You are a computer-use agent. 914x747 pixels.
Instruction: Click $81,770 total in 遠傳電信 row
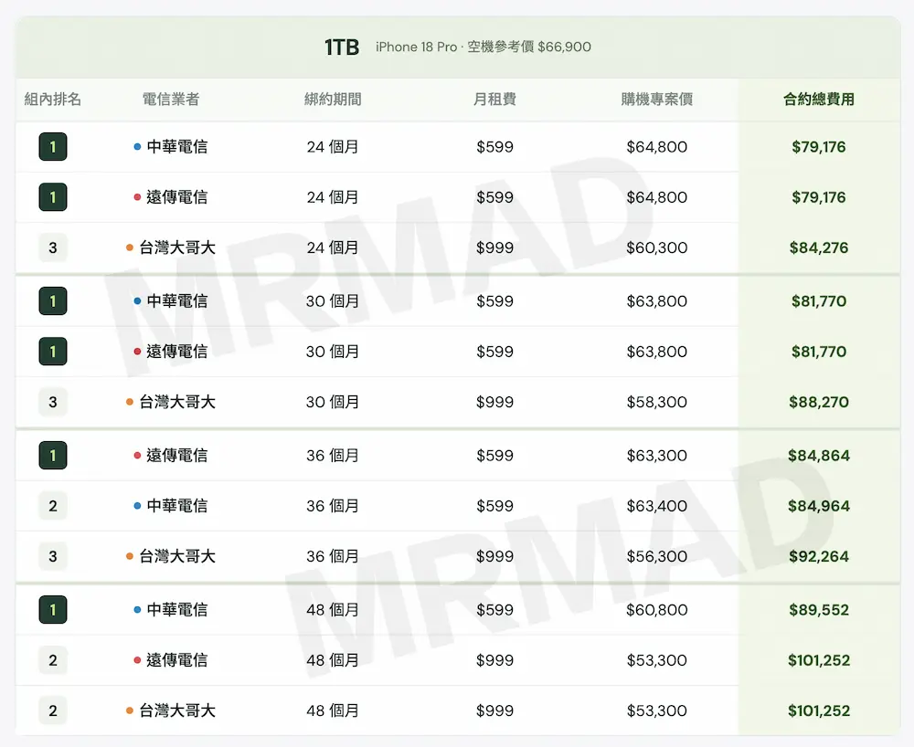pos(819,352)
